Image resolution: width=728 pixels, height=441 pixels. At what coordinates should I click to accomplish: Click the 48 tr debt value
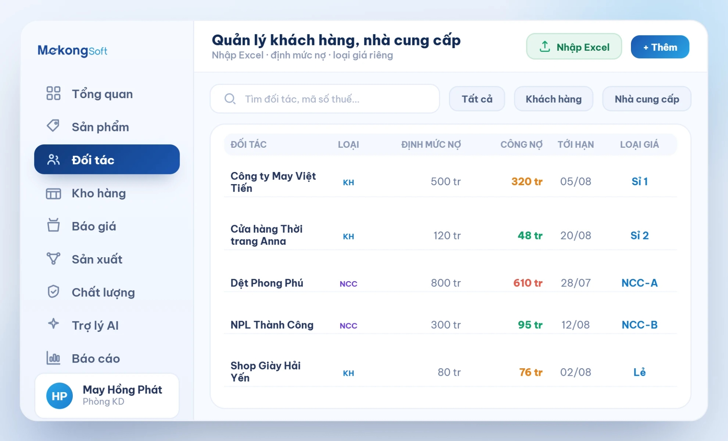(x=530, y=236)
